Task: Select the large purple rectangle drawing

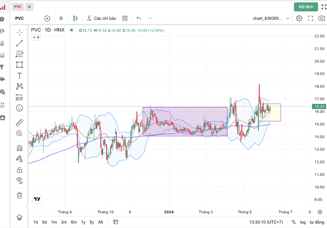Action: point(185,122)
